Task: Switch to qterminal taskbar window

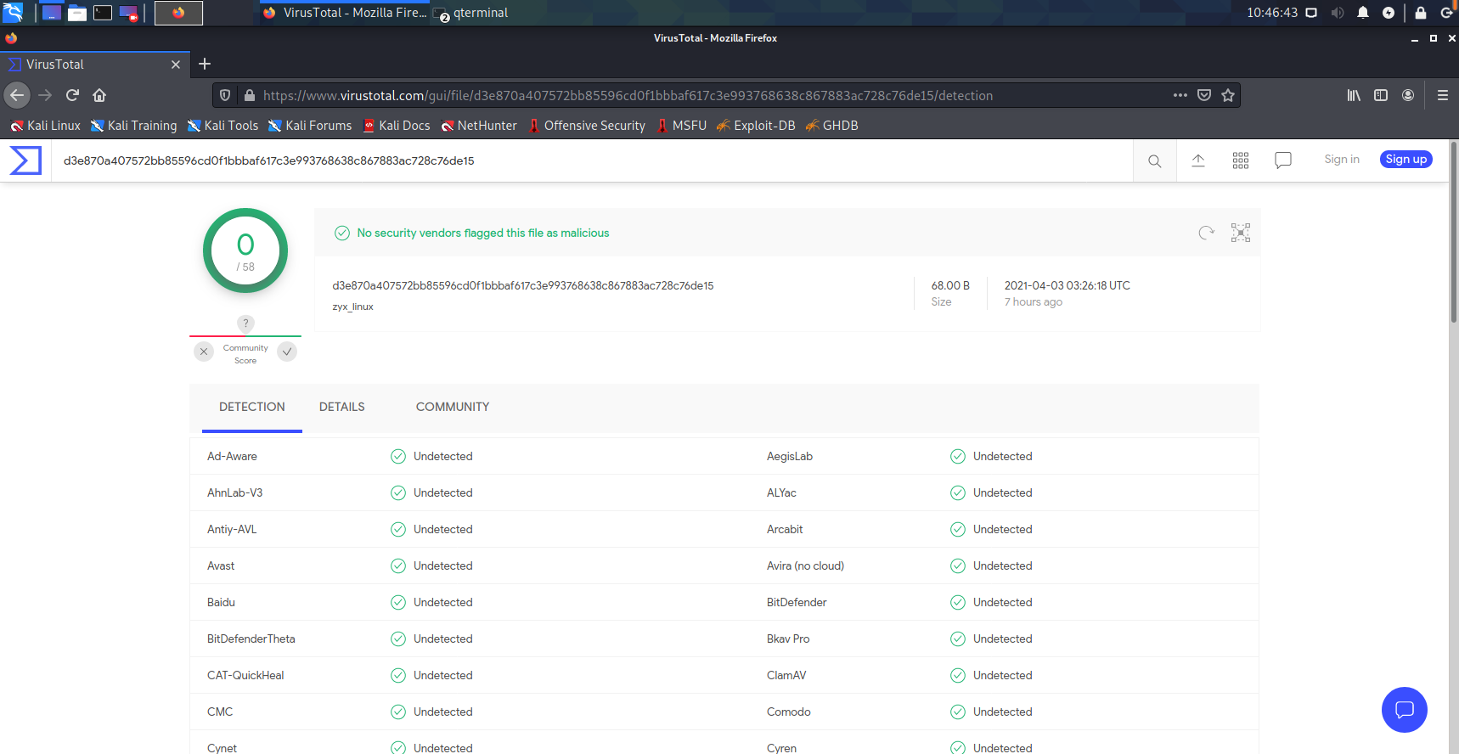Action: click(471, 13)
